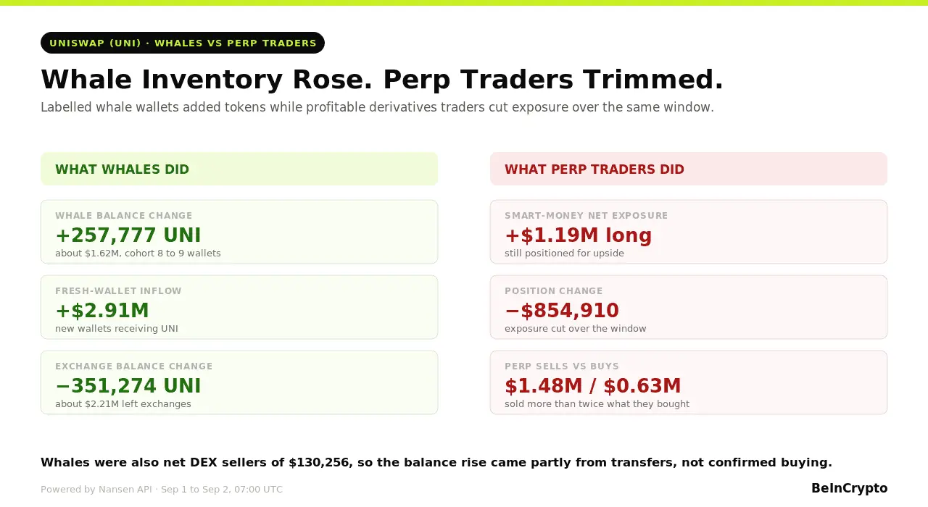Click the −$854,910 figure
Image resolution: width=928 pixels, height=507 pixels.
(x=562, y=311)
